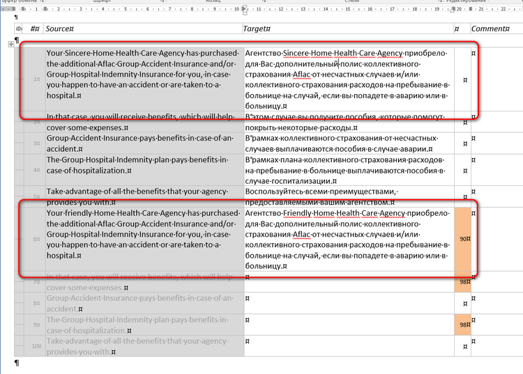The width and height of the screenshot is (523, 374).
Task: Click segment number cell '10'
Action: [34, 346]
